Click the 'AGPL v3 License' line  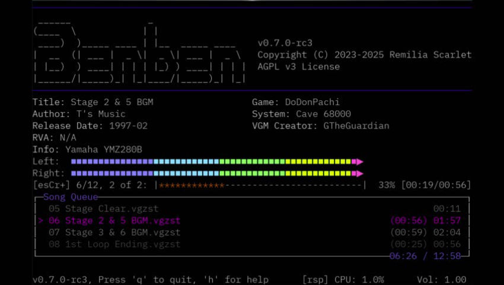coord(299,66)
